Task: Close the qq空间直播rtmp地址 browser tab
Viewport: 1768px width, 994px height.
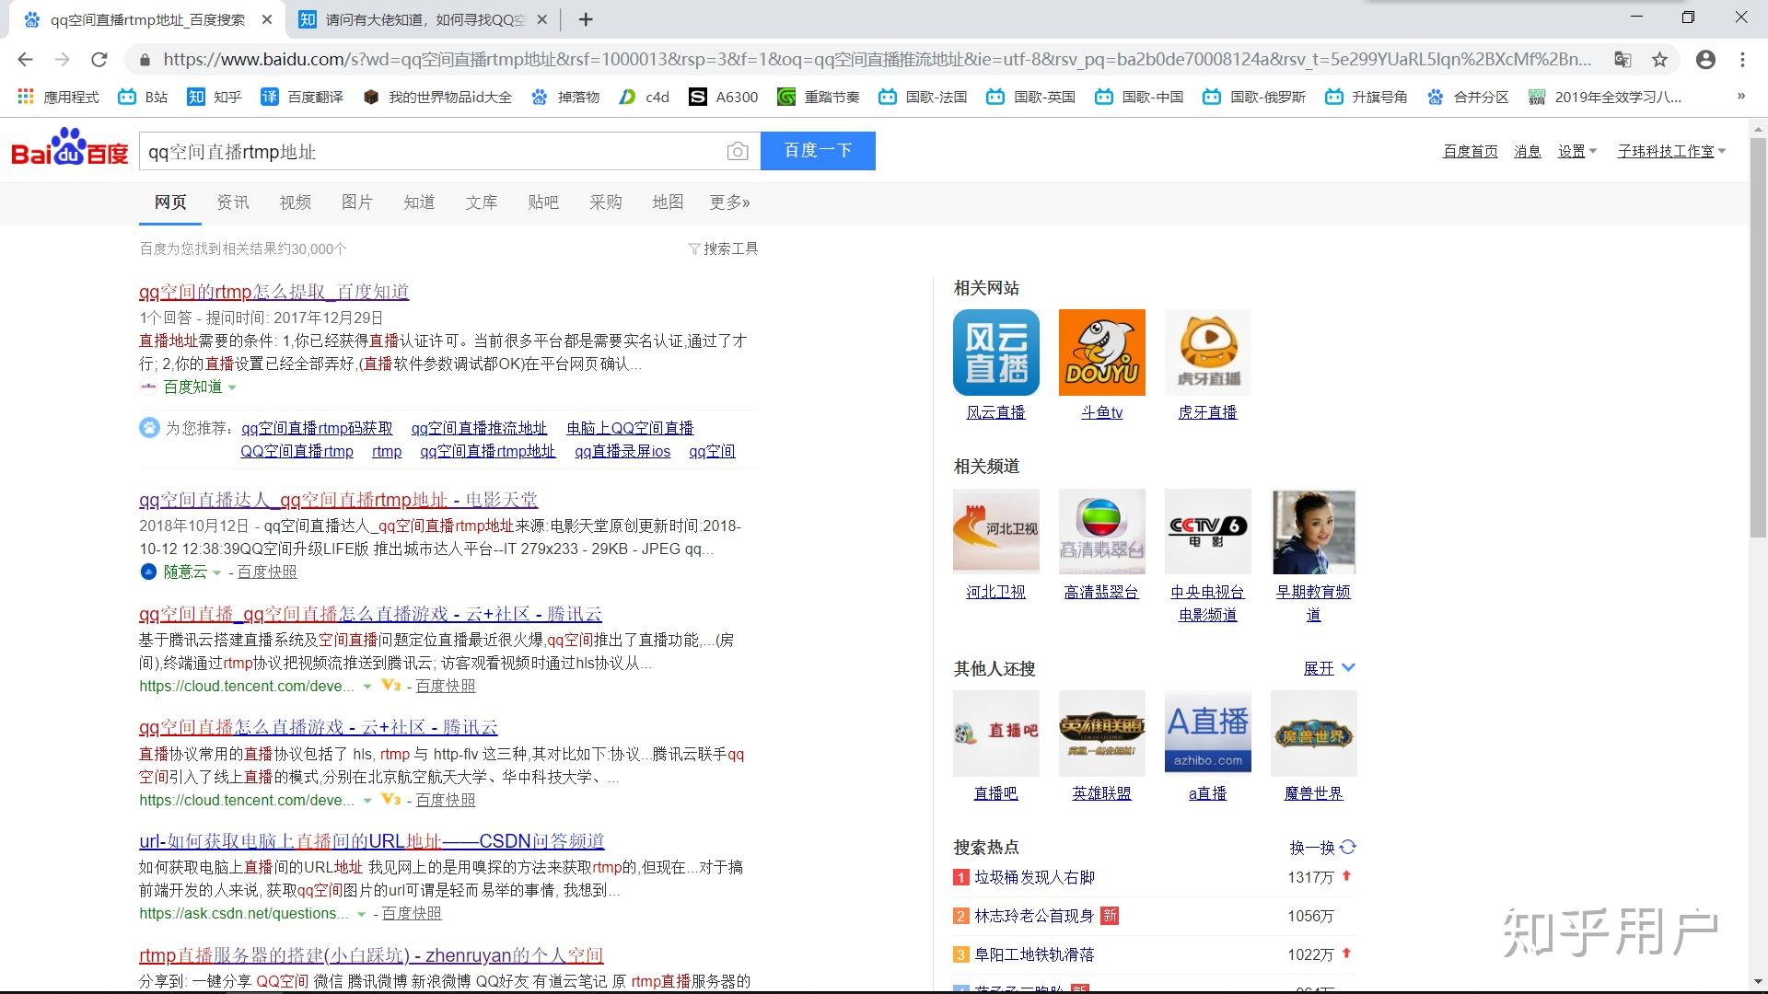Action: pos(267,19)
